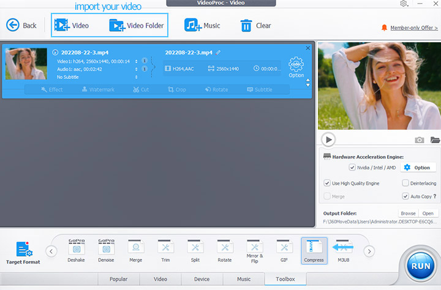Go back with the Back arrow button
Image resolution: width=441 pixels, height=290 pixels.
coord(21,25)
